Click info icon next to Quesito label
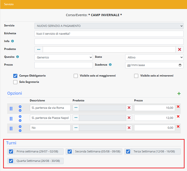Image resolution: width=187 pixels, height=171 pixels. [x=18, y=57]
